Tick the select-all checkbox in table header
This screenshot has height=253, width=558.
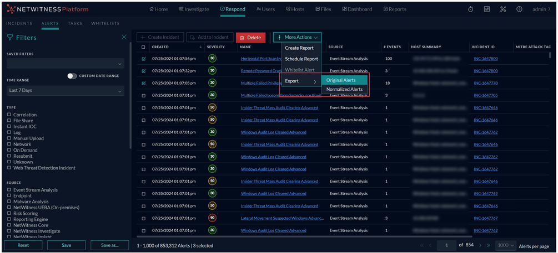coord(143,47)
